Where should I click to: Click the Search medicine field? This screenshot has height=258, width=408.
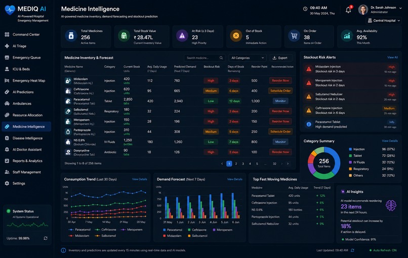tap(205, 58)
